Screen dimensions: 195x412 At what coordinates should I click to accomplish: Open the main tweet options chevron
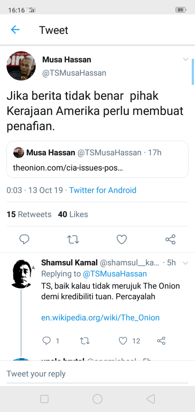coord(186,59)
